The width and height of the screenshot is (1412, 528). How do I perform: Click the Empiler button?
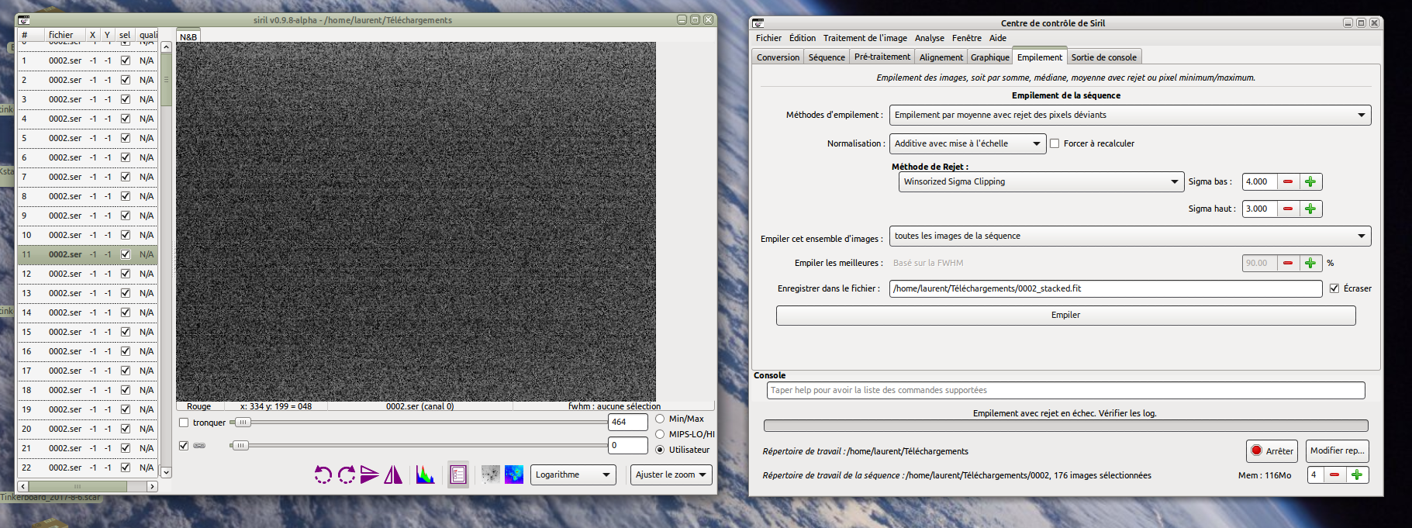pyautogui.click(x=1065, y=315)
